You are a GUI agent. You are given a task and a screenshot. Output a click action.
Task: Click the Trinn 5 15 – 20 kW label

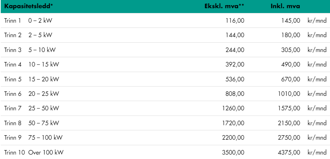32,79
